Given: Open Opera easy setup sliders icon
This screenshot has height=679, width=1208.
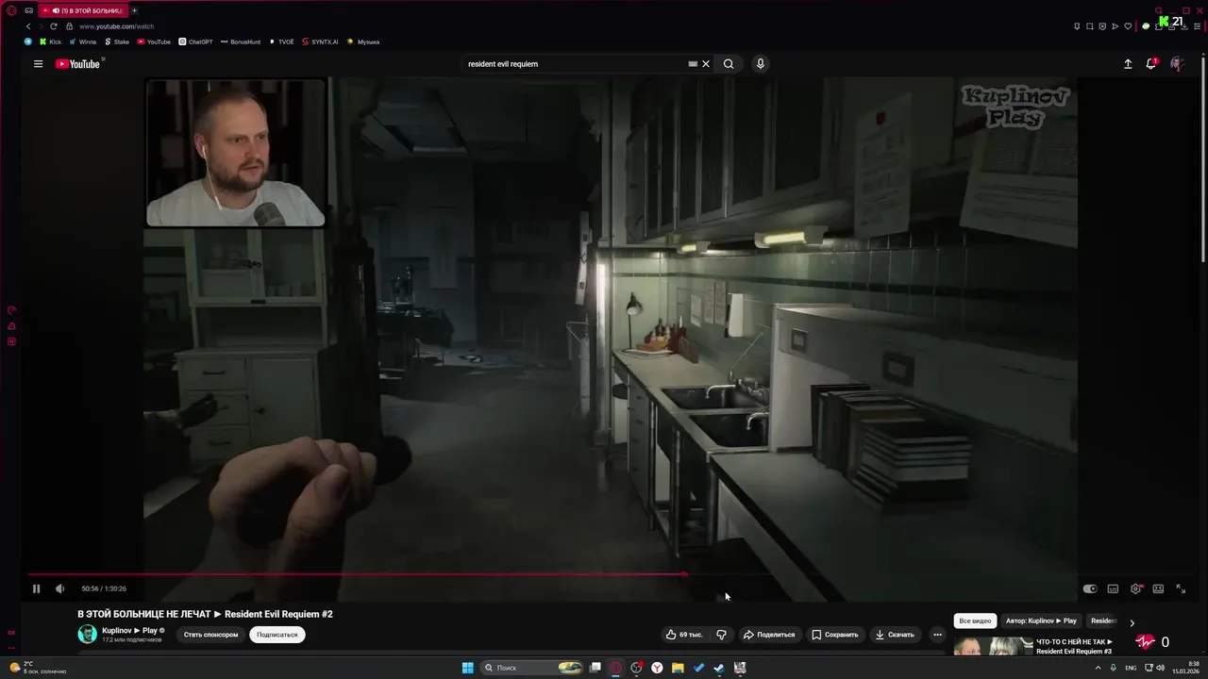Looking at the screenshot, I should [1197, 26].
